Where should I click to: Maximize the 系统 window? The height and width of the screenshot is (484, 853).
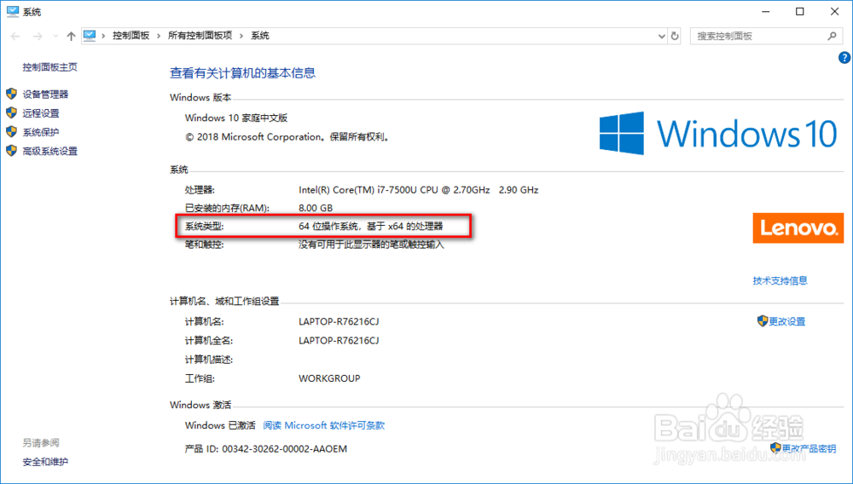pyautogui.click(x=800, y=11)
